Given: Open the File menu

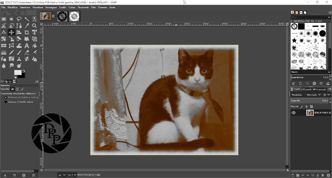Looking at the screenshot, I should (3, 7).
